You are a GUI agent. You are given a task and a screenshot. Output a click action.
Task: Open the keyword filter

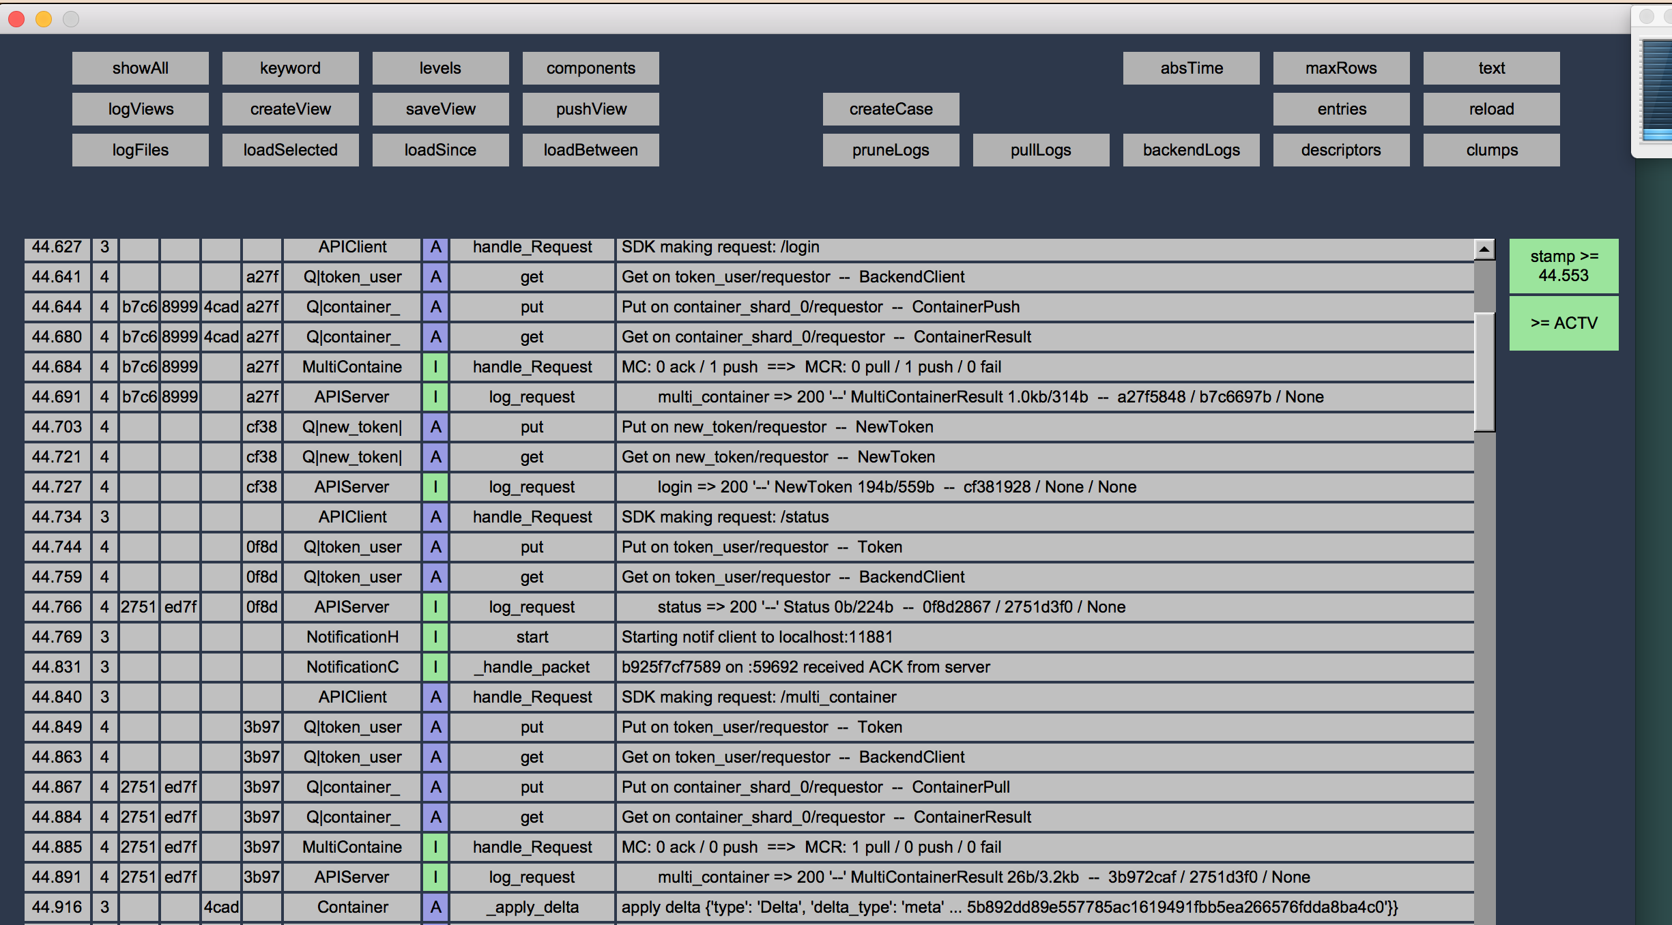pyautogui.click(x=290, y=68)
